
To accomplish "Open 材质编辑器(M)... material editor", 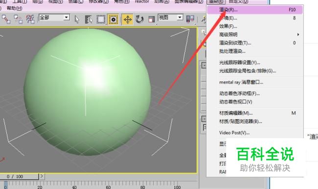I will tap(255, 113).
